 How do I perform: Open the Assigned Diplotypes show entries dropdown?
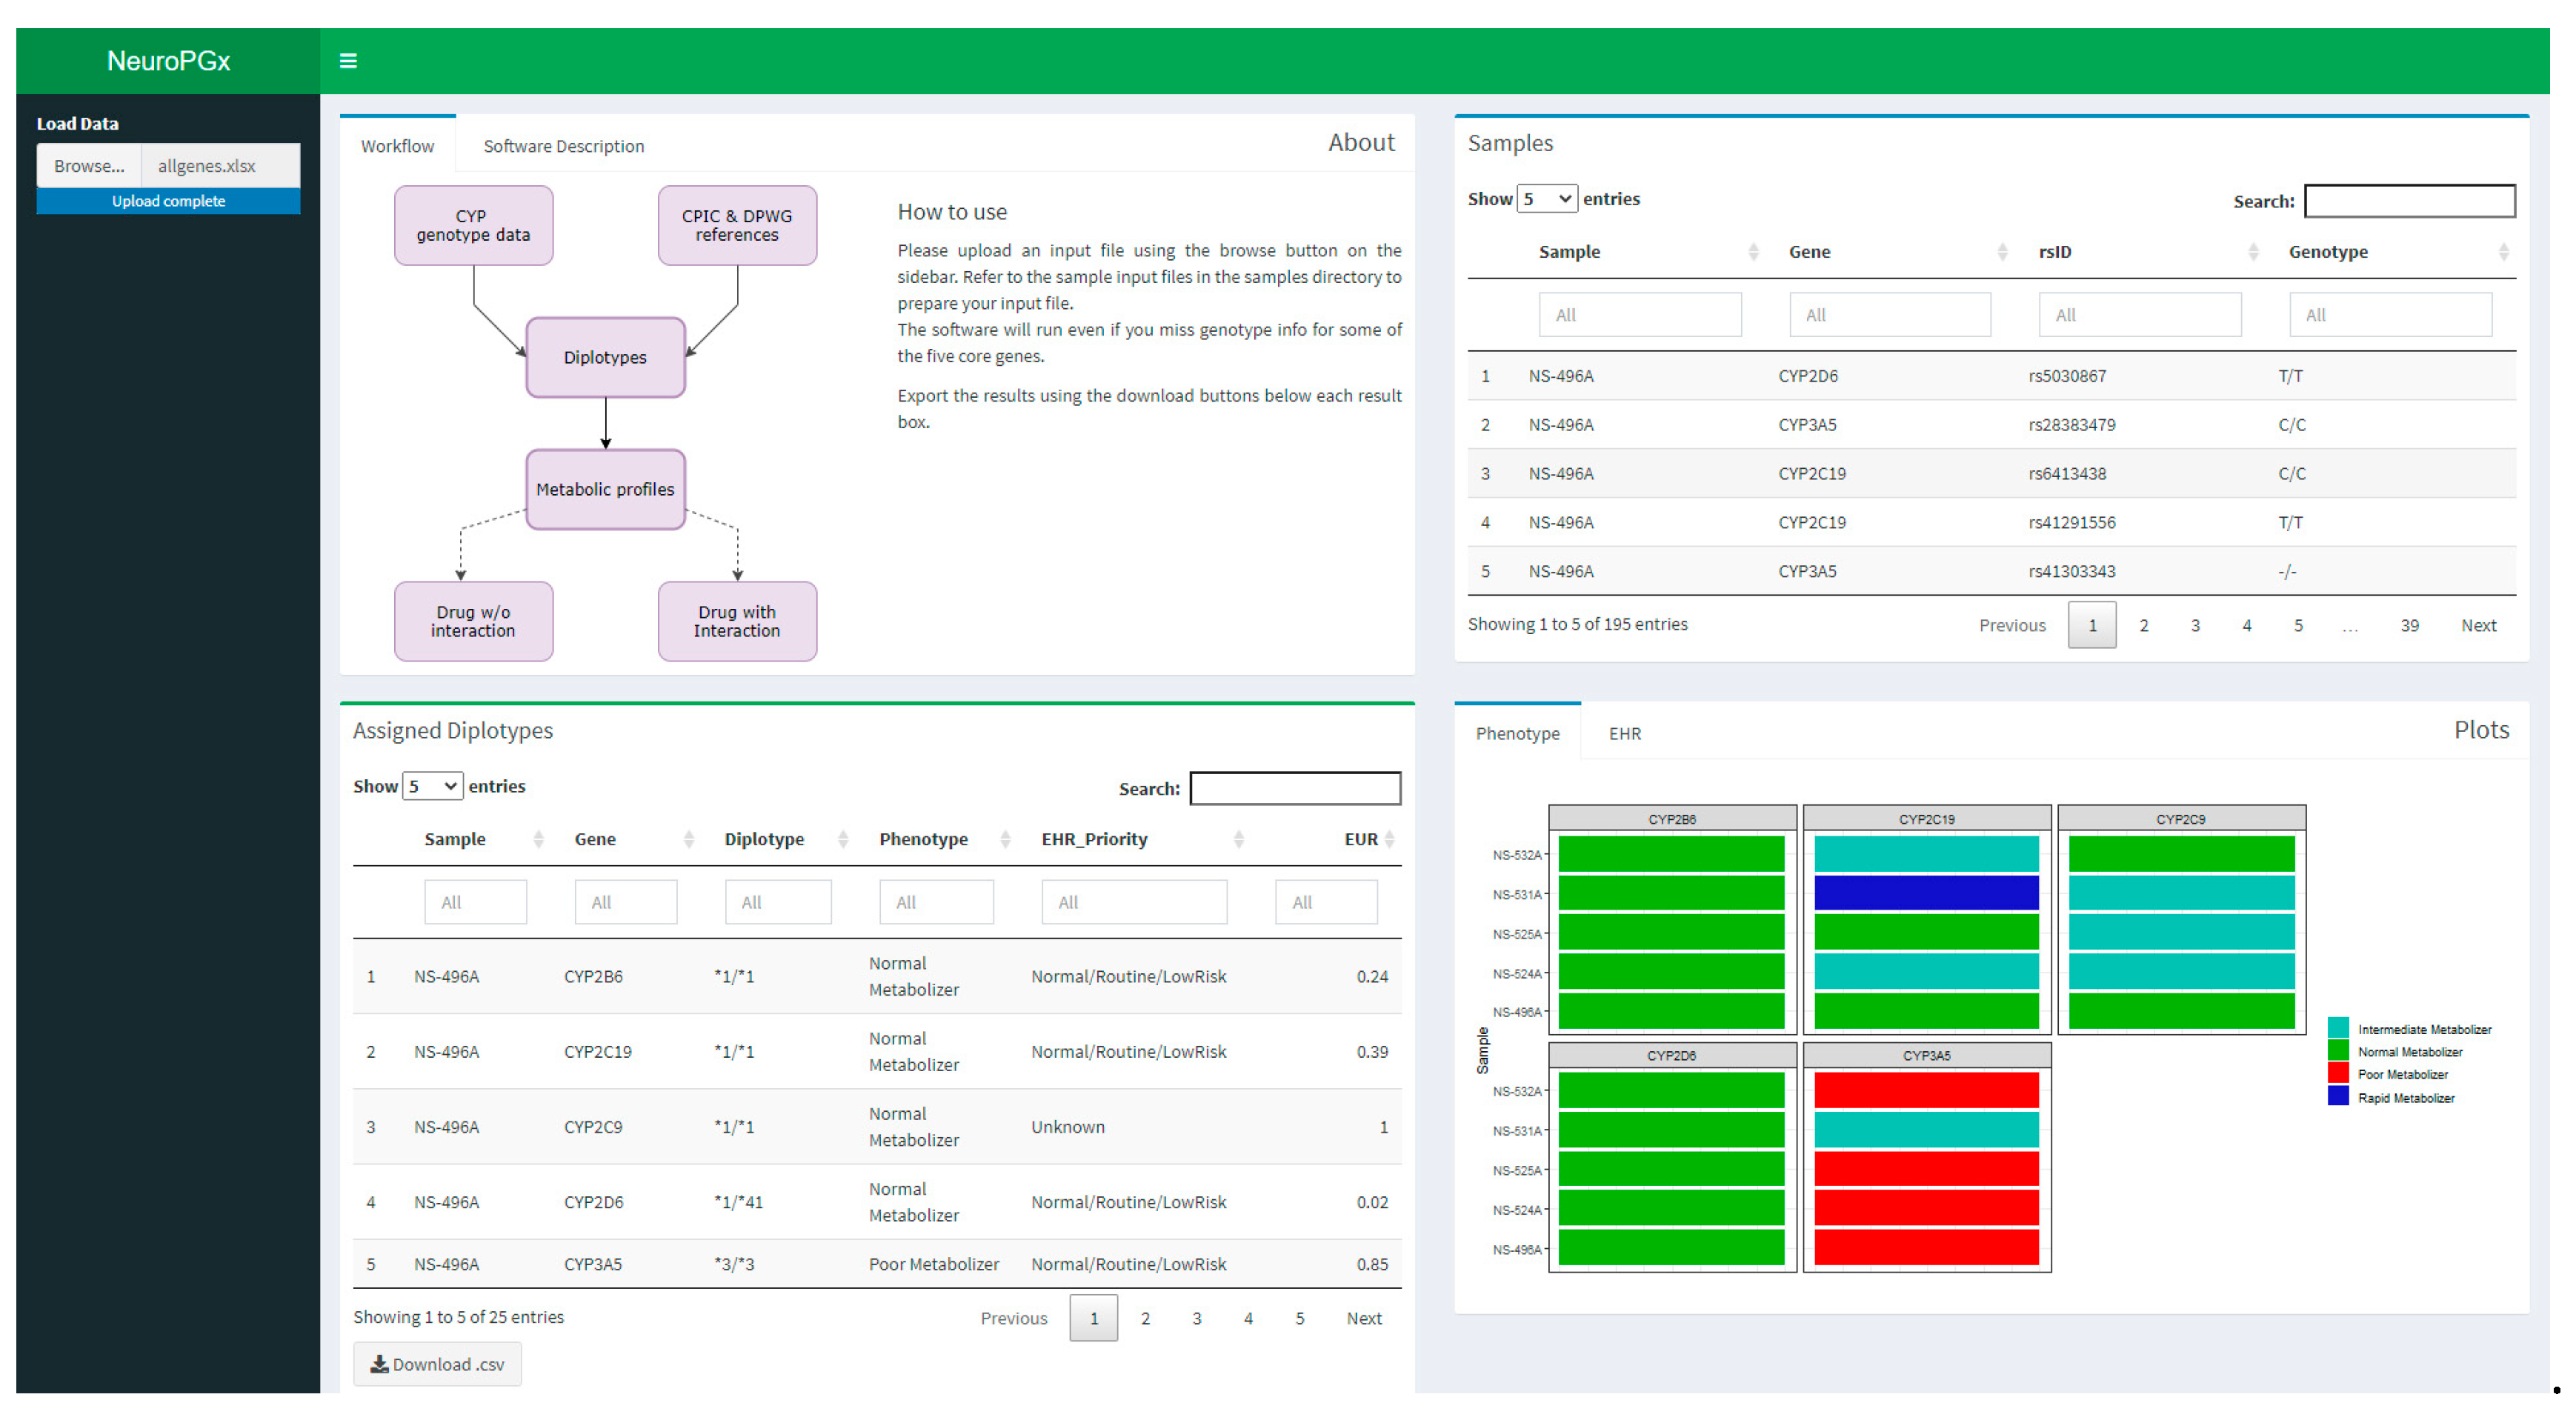click(x=432, y=786)
